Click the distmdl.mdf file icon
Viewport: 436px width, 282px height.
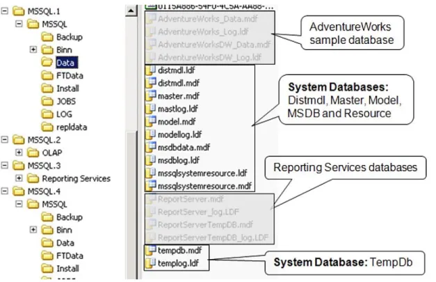click(151, 83)
